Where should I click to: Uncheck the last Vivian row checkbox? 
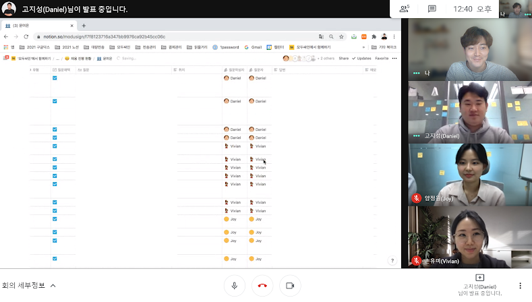[55, 211]
